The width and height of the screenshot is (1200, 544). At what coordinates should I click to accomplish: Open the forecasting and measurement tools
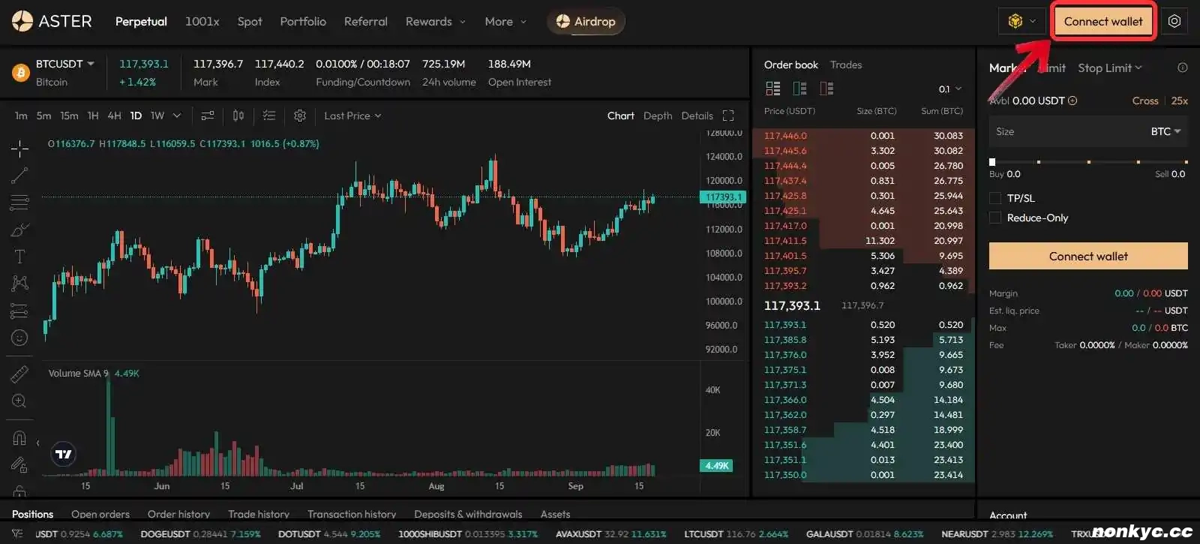point(19,311)
